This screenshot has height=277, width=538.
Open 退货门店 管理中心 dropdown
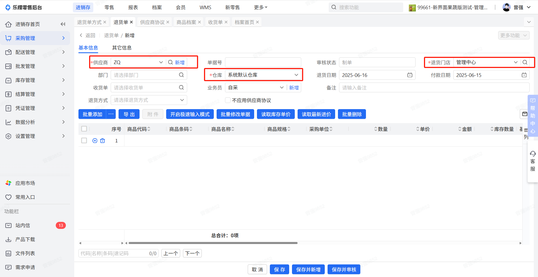(516, 62)
